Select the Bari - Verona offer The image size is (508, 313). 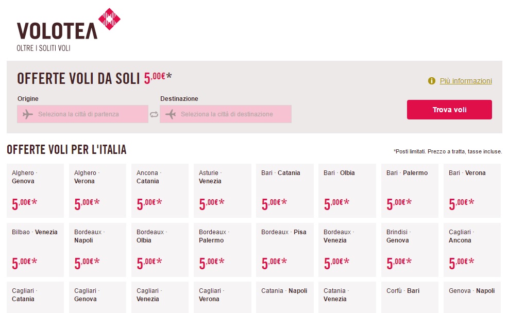[x=472, y=190]
